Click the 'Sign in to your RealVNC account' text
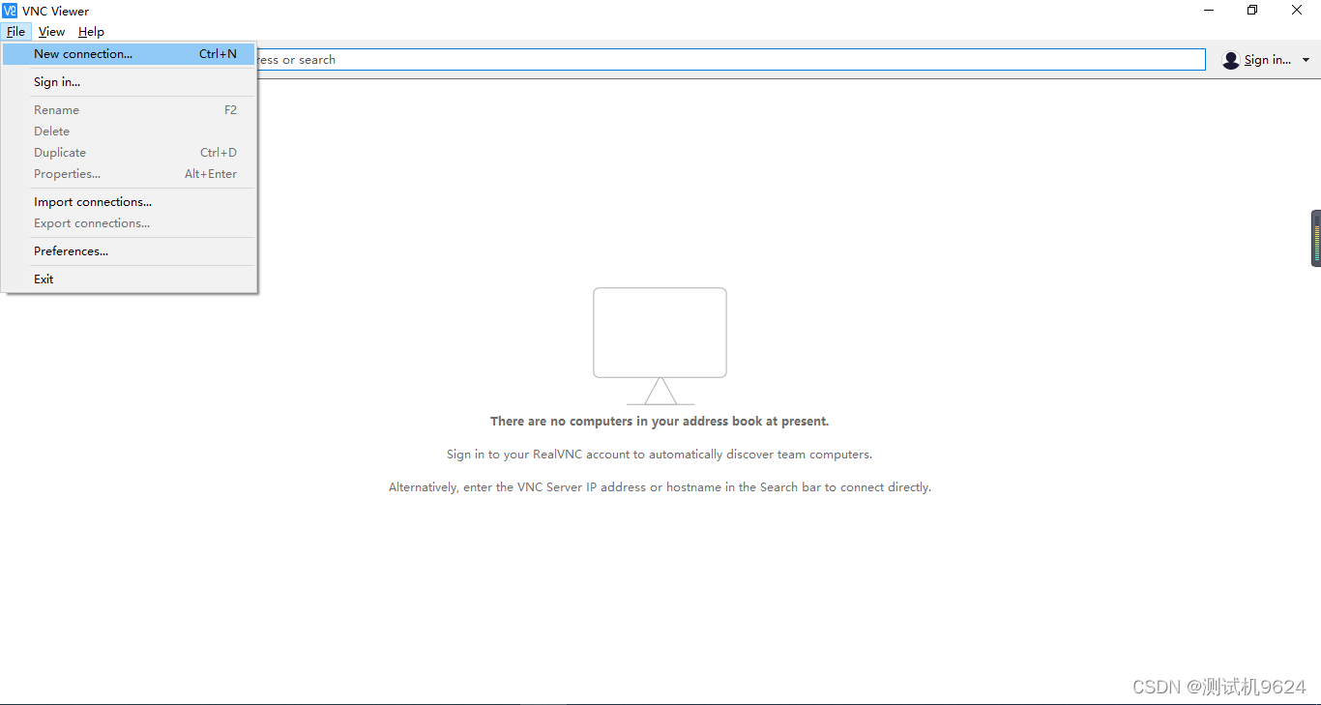The width and height of the screenshot is (1321, 705). pos(660,455)
